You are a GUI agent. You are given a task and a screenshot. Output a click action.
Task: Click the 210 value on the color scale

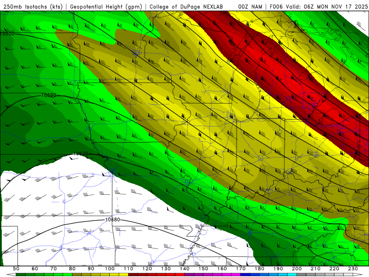click(x=315, y=269)
